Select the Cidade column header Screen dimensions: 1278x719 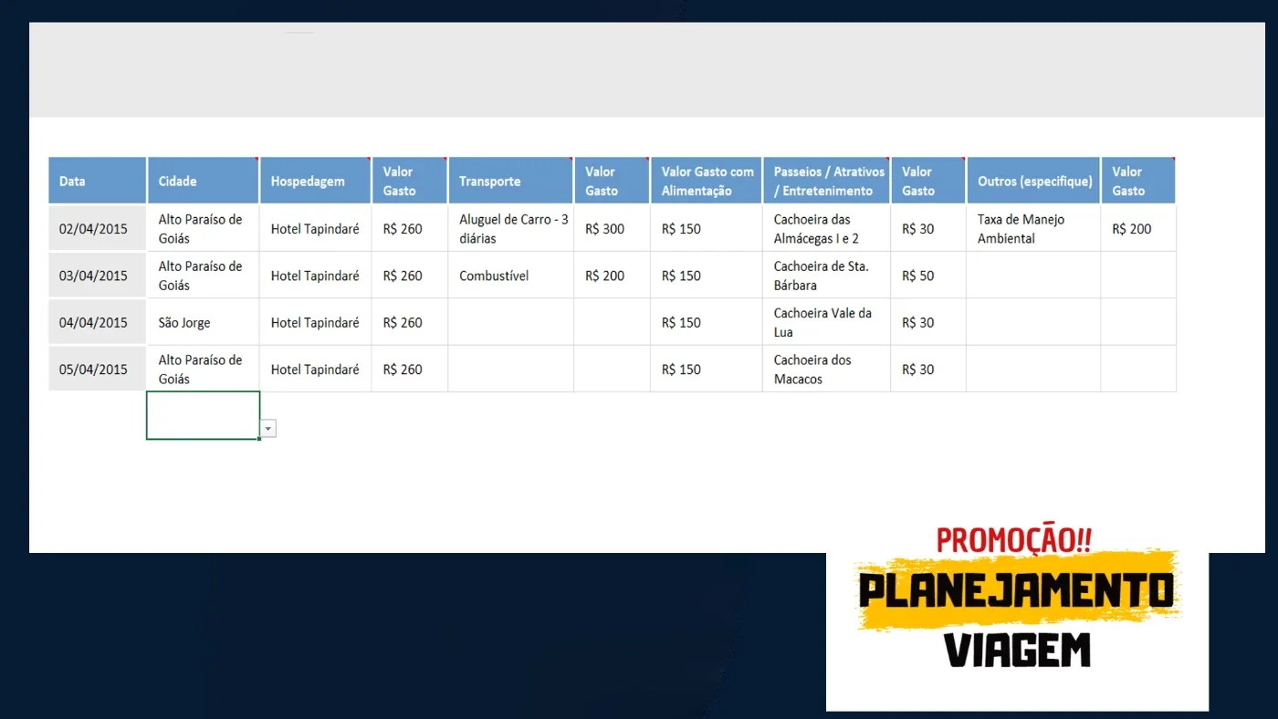[204, 181]
